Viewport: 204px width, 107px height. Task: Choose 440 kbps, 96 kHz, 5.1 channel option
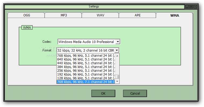(x=86, y=63)
